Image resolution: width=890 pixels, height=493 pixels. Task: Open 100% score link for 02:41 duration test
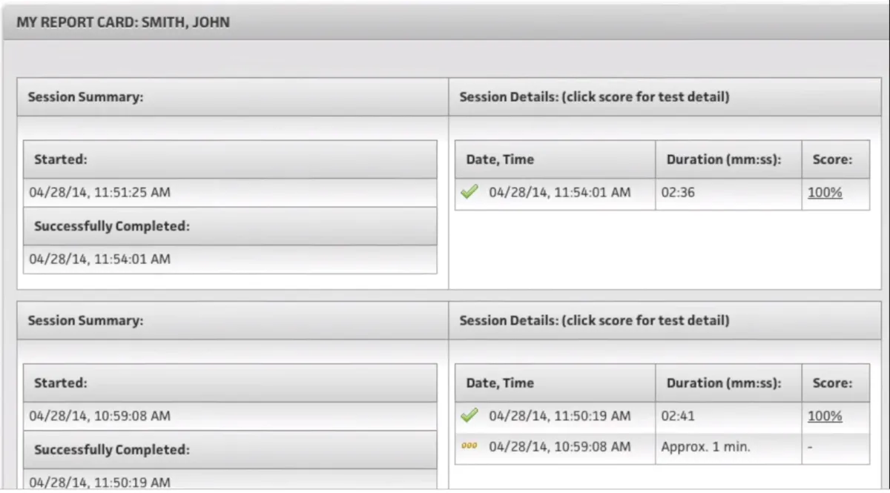[825, 417]
